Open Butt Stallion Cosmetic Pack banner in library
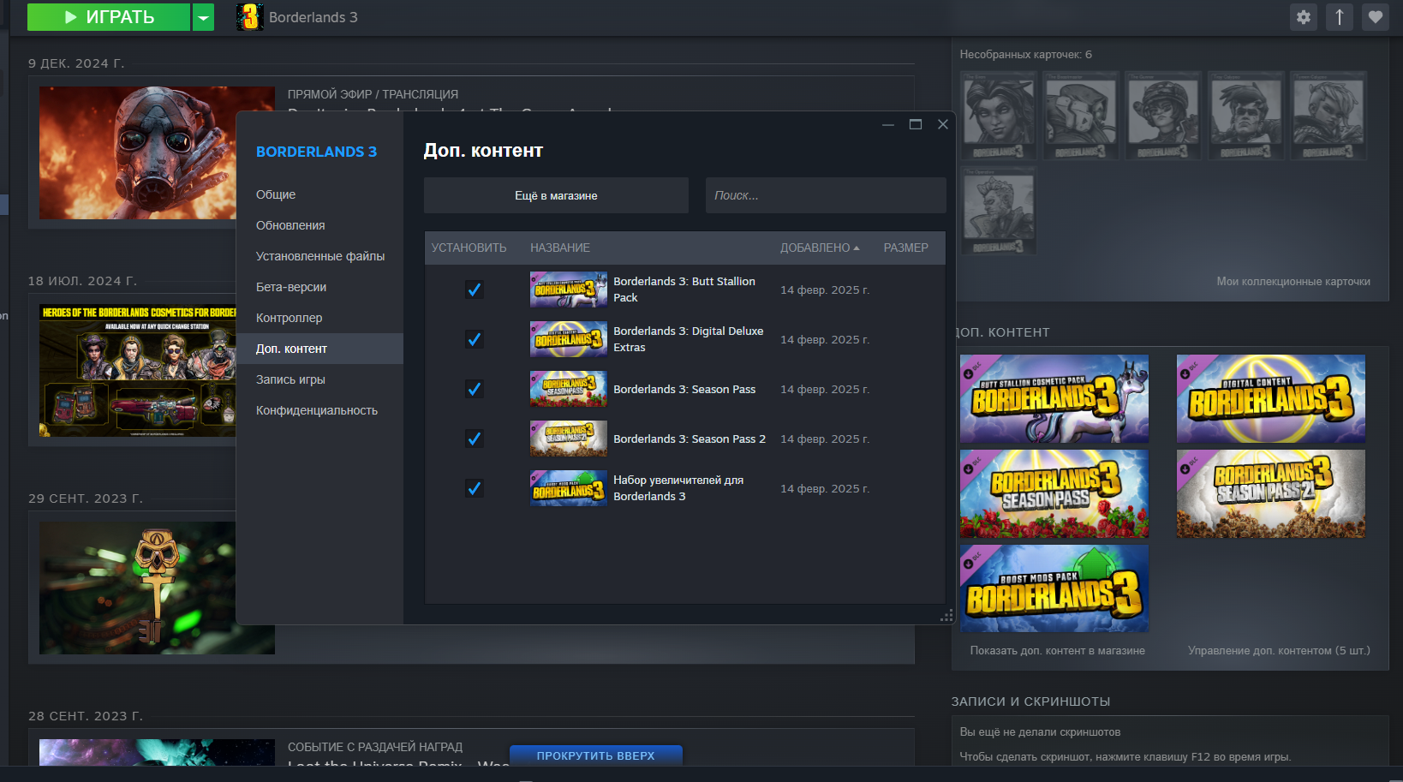Image resolution: width=1403 pixels, height=782 pixels. pos(1054,399)
